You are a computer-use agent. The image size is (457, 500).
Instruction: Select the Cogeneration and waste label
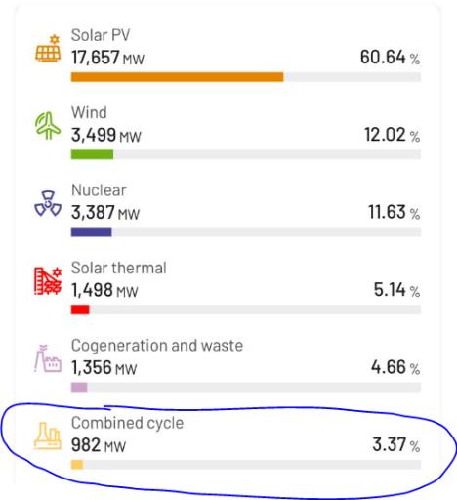pos(157,346)
